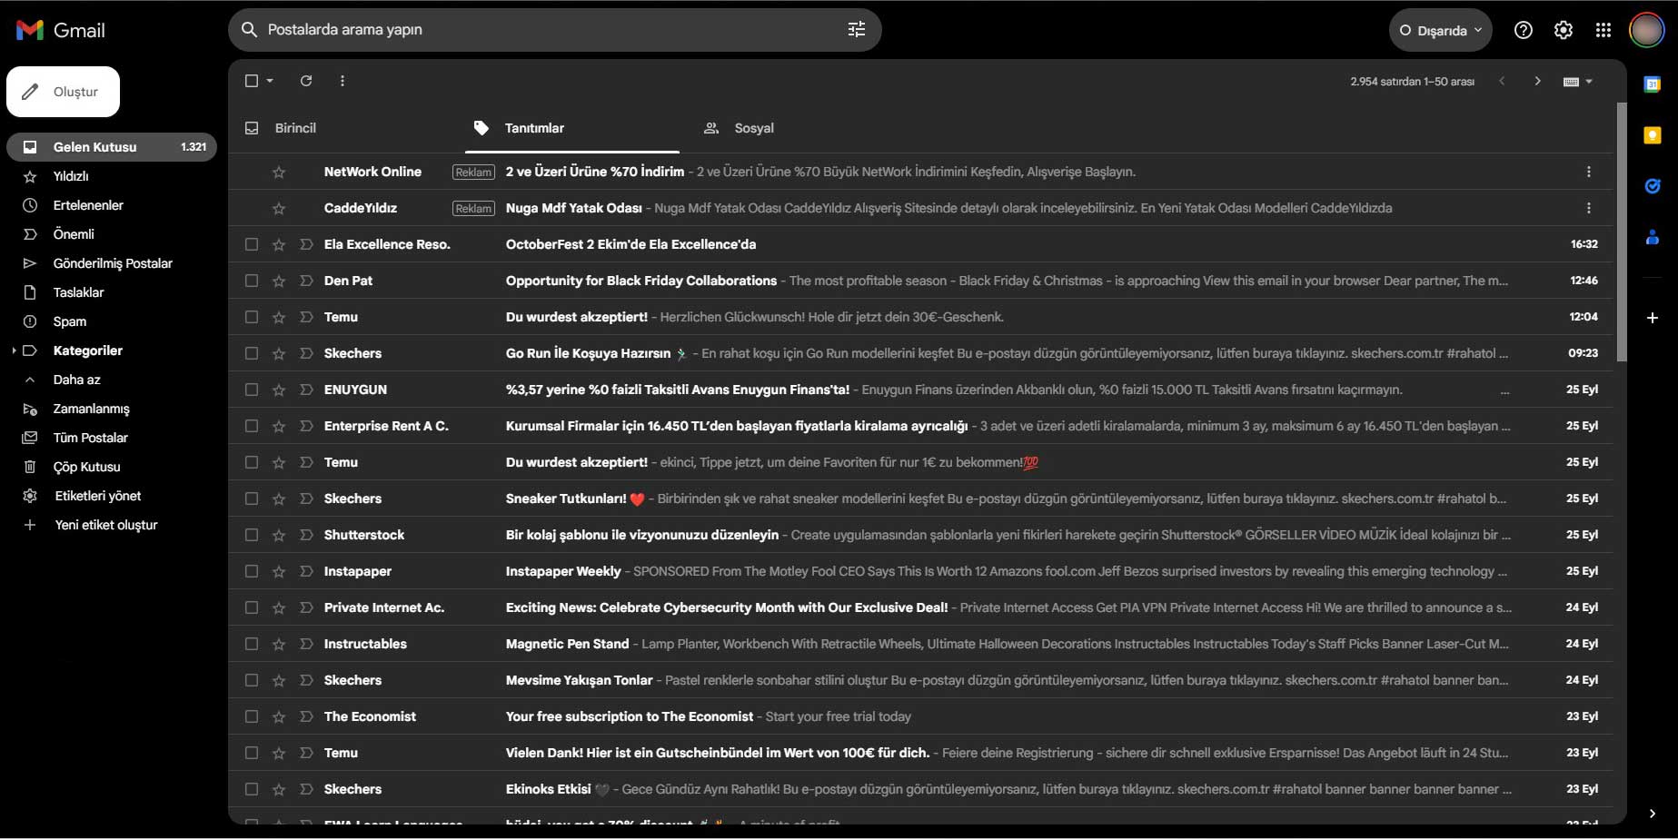Open Çöp Kutusu
Screen dimensions: 1678x839
86,467
